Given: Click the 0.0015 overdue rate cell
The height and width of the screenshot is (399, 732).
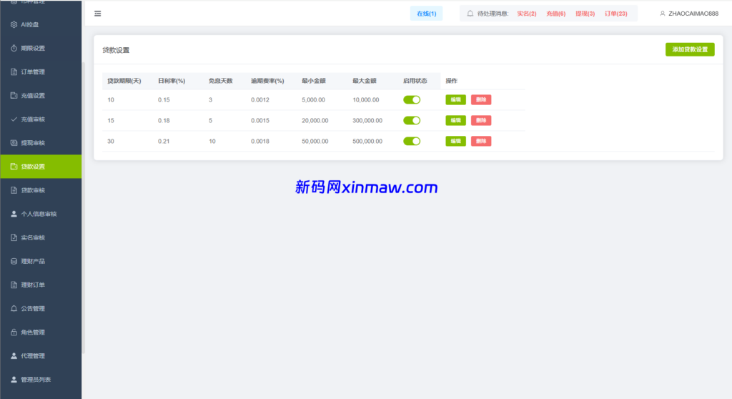Looking at the screenshot, I should [x=260, y=121].
